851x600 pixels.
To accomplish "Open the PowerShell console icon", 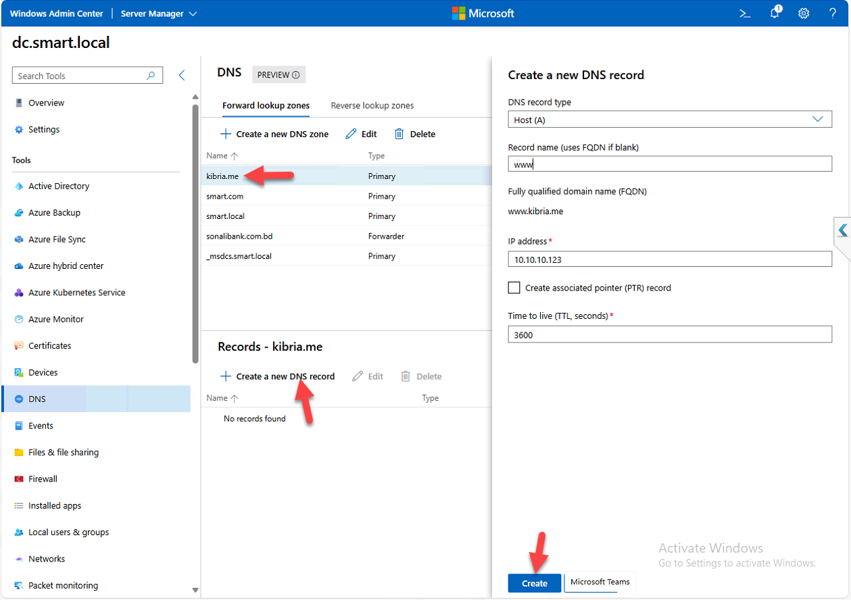I will (745, 14).
